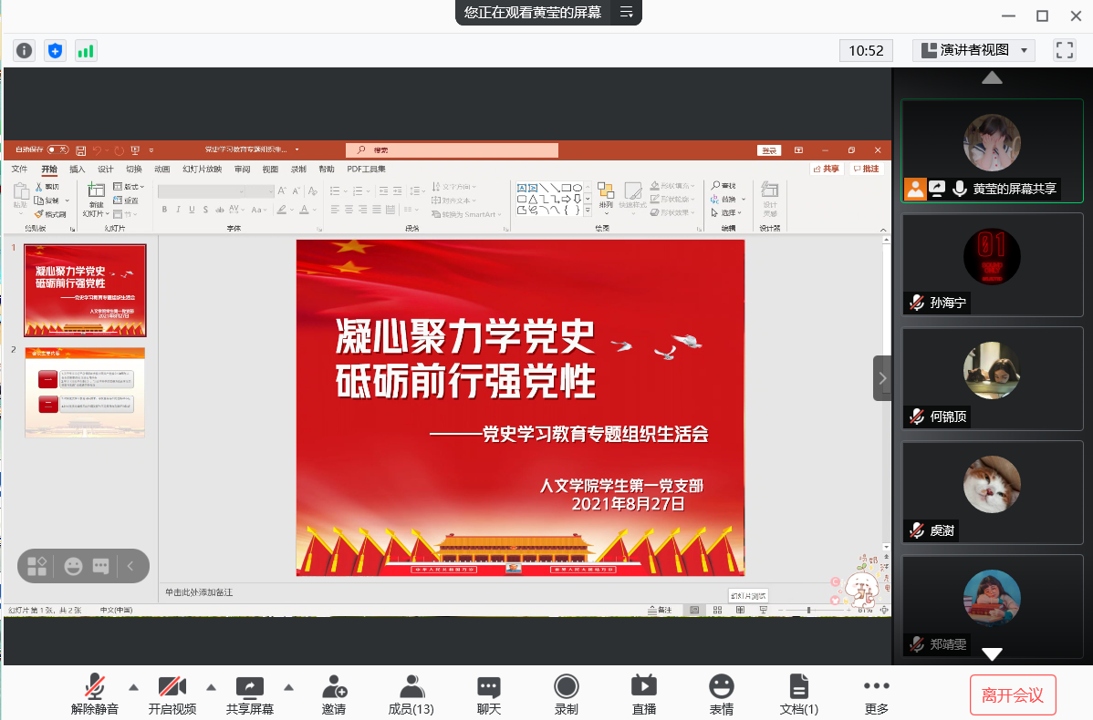Open the live stream option
The width and height of the screenshot is (1093, 720).
pos(644,694)
